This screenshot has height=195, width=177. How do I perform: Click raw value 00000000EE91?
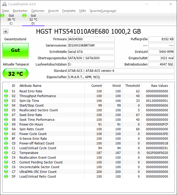(x=157, y=148)
